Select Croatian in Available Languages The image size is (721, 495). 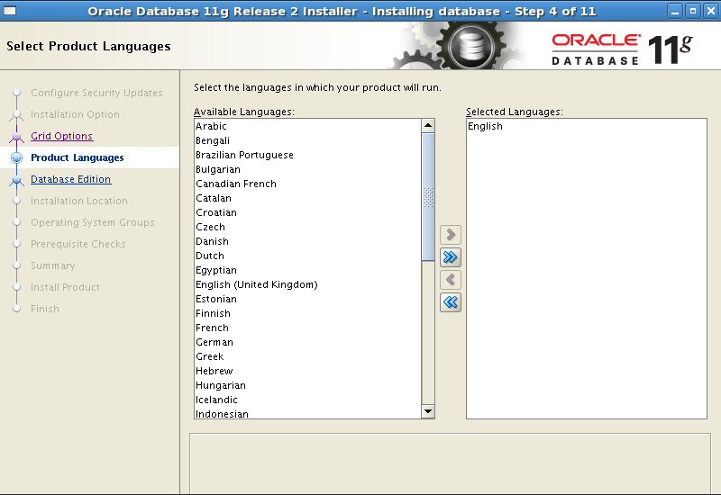[307, 212]
